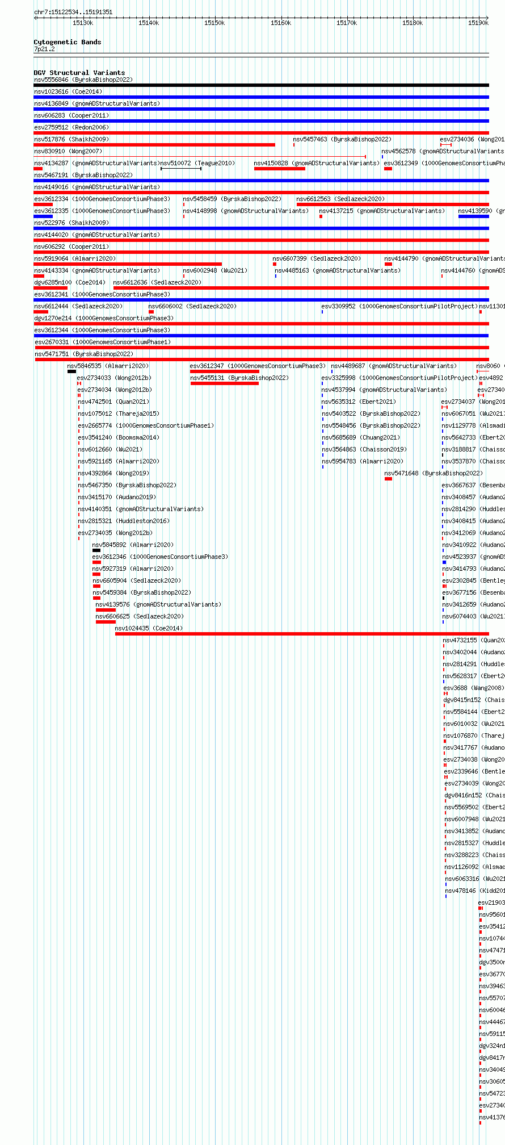Click esv3309952 1000GenomesConsortiumPilotProject label
The height and width of the screenshot is (1145, 505).
coord(399,306)
